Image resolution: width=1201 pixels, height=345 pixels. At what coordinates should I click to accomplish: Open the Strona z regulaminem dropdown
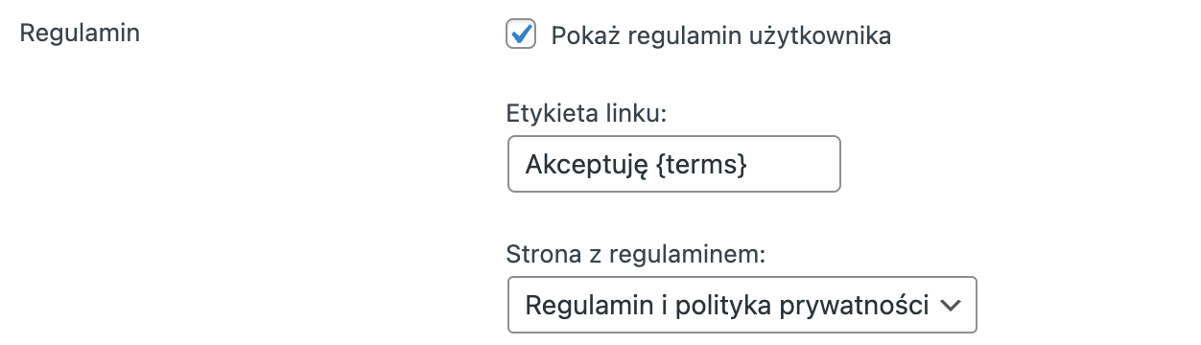click(742, 306)
